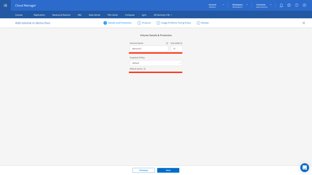The width and height of the screenshot is (312, 175).
Task: Close the Add volume wizard
Action: point(303,23)
